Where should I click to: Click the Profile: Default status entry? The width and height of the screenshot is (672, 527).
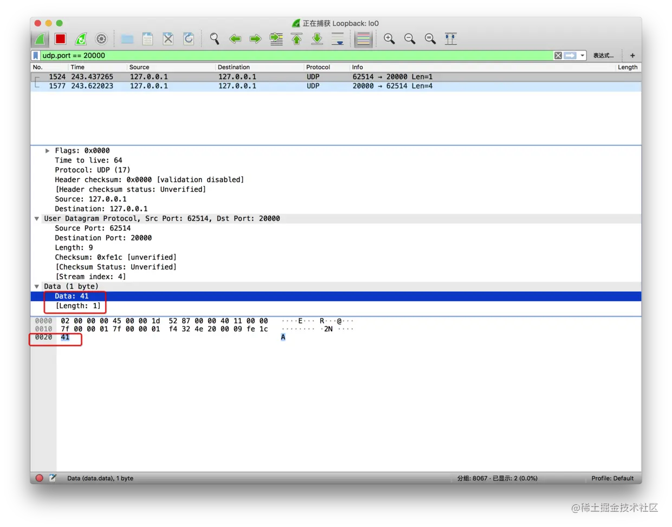coord(612,478)
